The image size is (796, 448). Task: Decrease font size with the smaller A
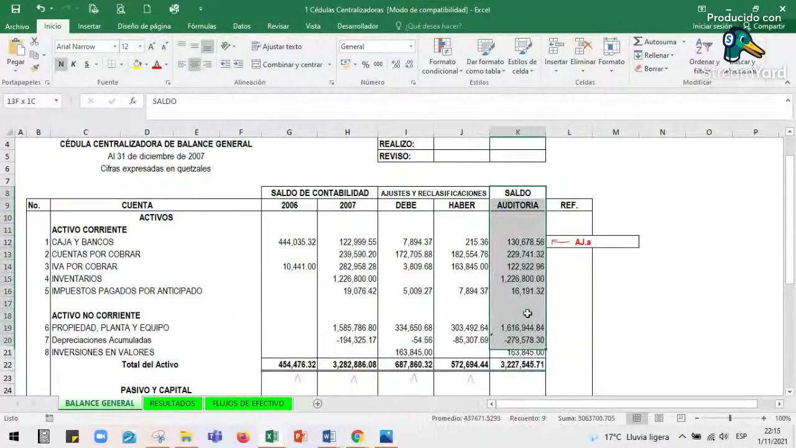[165, 47]
